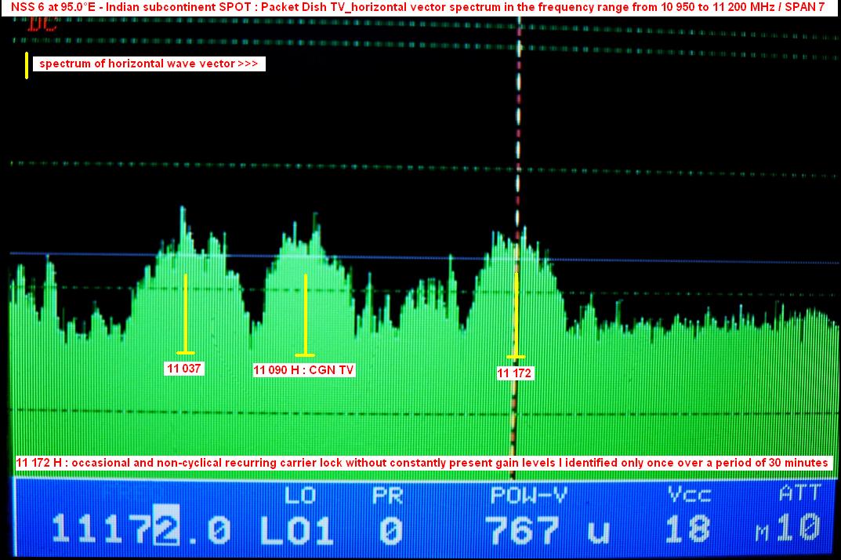This screenshot has height=560, width=841.
Task: Click the PR value 0
Action: coord(390,530)
